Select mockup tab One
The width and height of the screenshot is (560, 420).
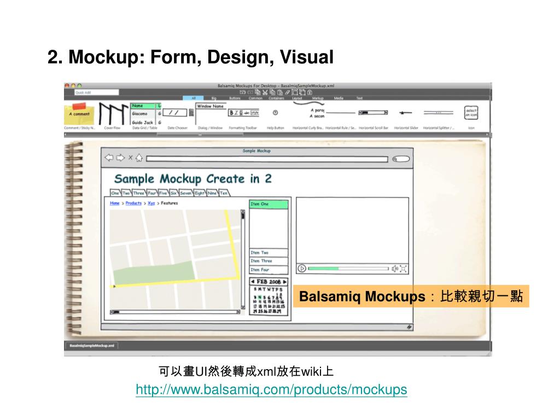115,193
